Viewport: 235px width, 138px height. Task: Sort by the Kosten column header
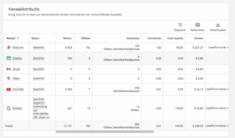coord(199,38)
